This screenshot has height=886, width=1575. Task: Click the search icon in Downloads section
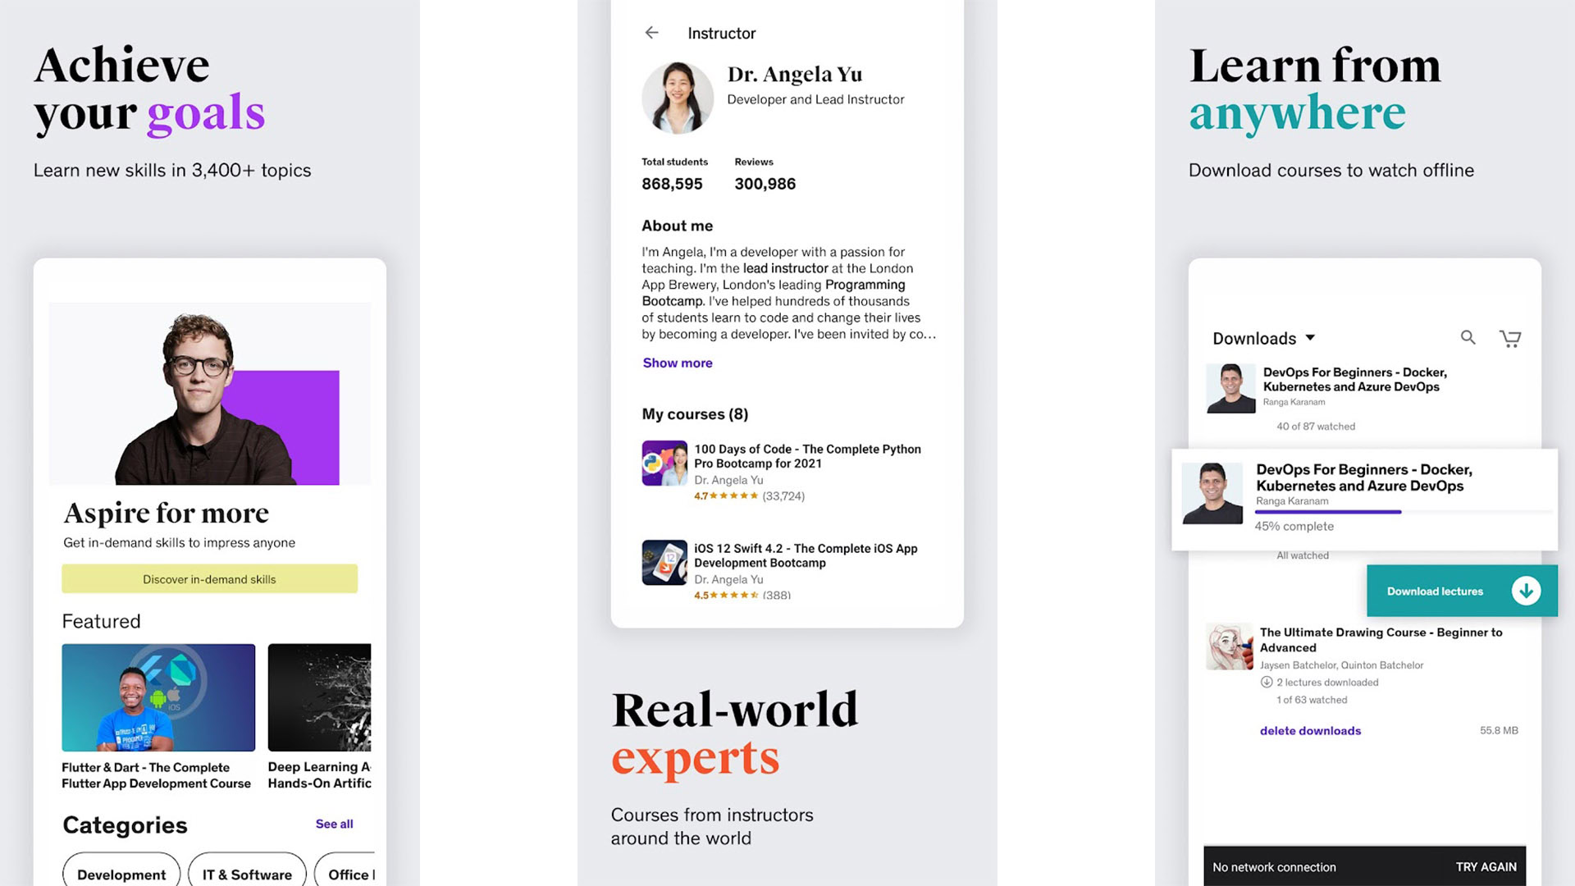[1468, 336]
